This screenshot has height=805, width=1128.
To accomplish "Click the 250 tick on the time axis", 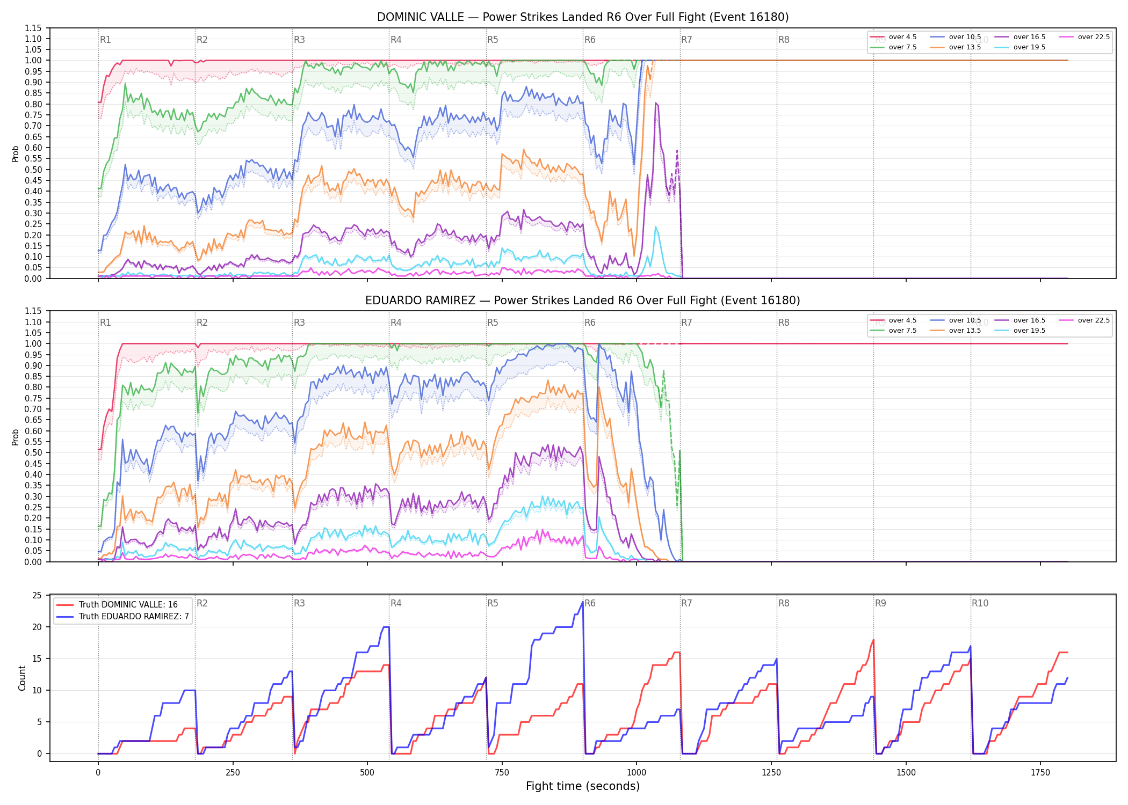I will (233, 773).
